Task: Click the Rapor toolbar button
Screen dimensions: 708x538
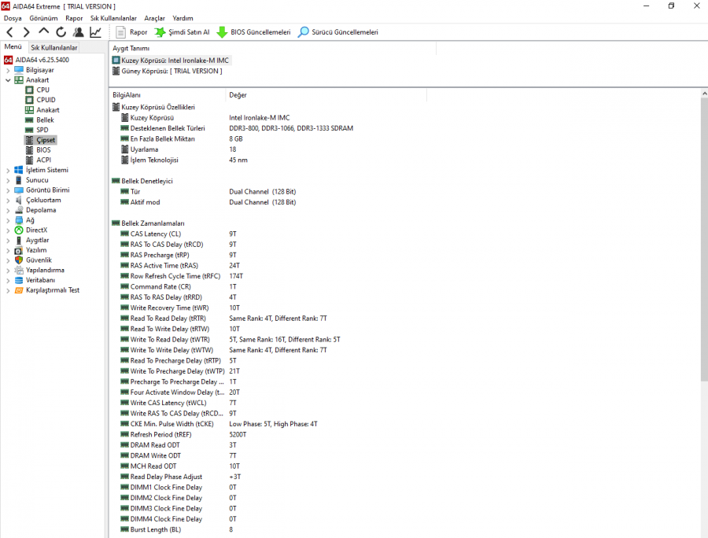Action: coord(131,32)
